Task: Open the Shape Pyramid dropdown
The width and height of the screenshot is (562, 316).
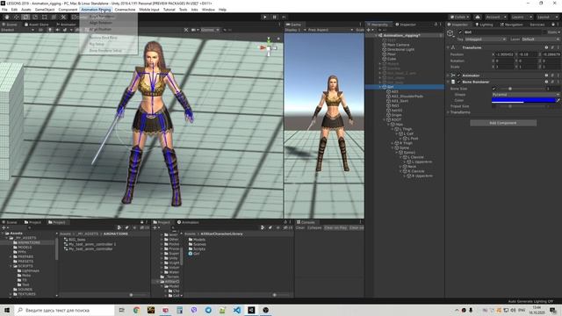Action: pyautogui.click(x=525, y=95)
